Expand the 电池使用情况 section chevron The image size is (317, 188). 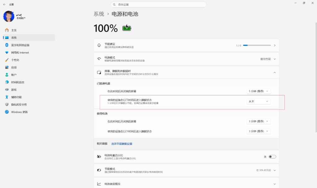click(275, 184)
